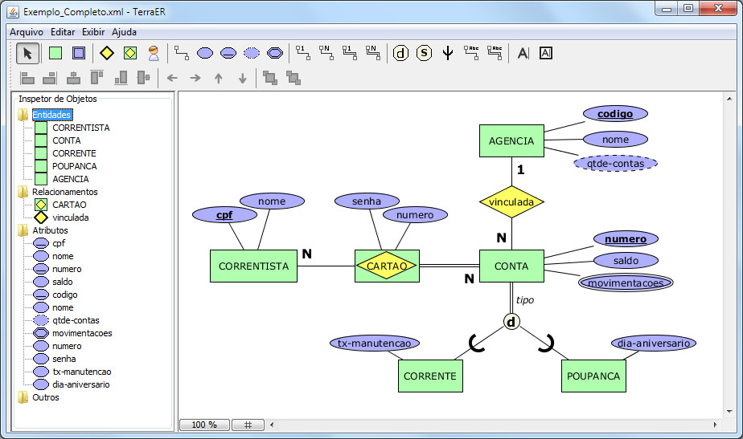Select the yellow Relationship diamond tool
The height and width of the screenshot is (439, 743).
[107, 53]
